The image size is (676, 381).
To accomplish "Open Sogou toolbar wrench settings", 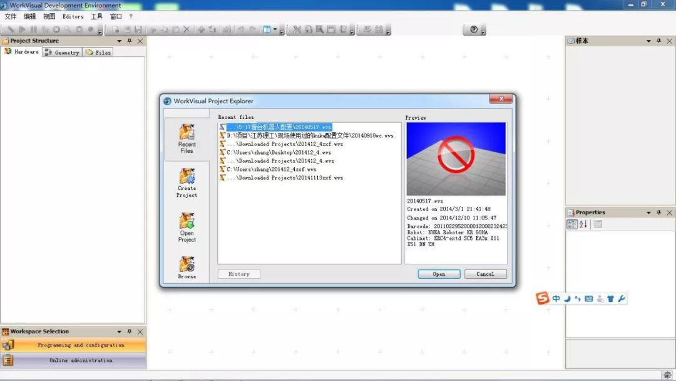I will (622, 299).
